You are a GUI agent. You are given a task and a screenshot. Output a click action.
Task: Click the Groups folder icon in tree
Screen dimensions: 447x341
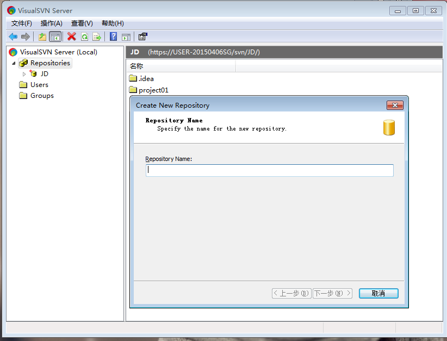pyautogui.click(x=23, y=96)
